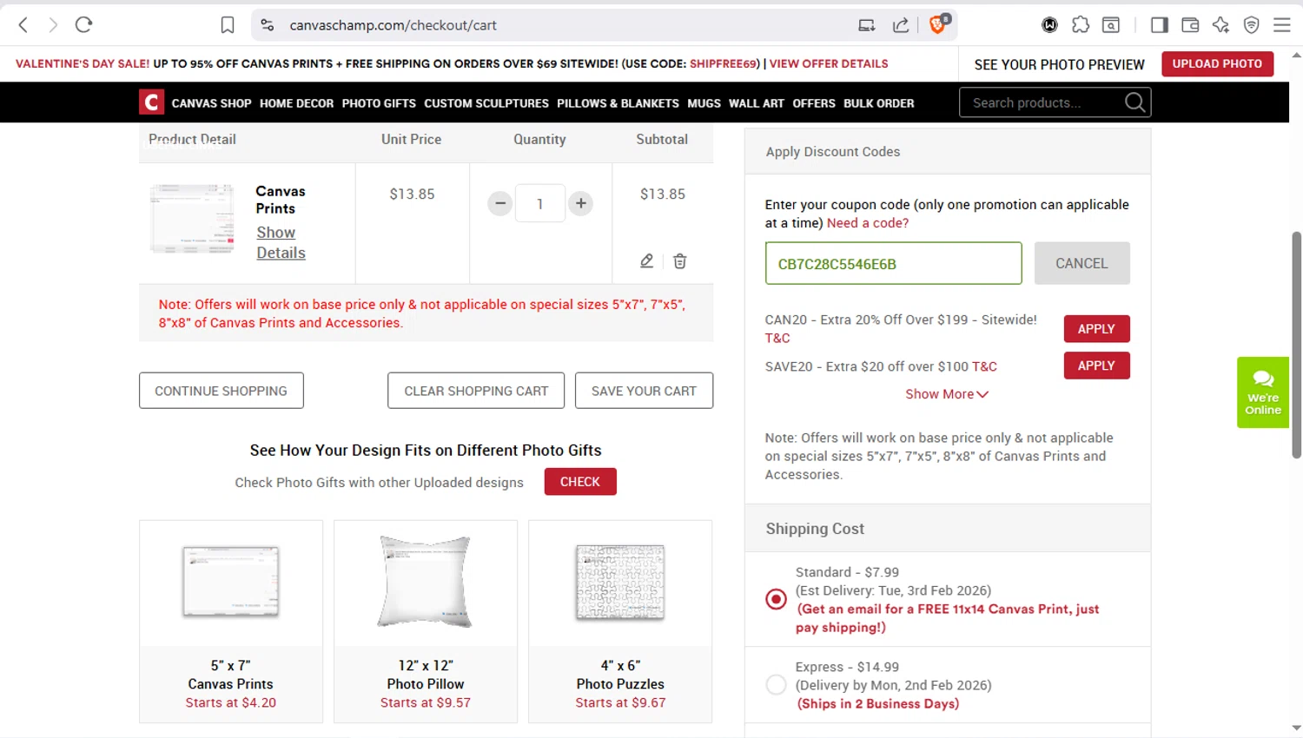Viewport: 1303px width, 738px height.
Task: Click the coupon code input field
Action: (x=893, y=264)
